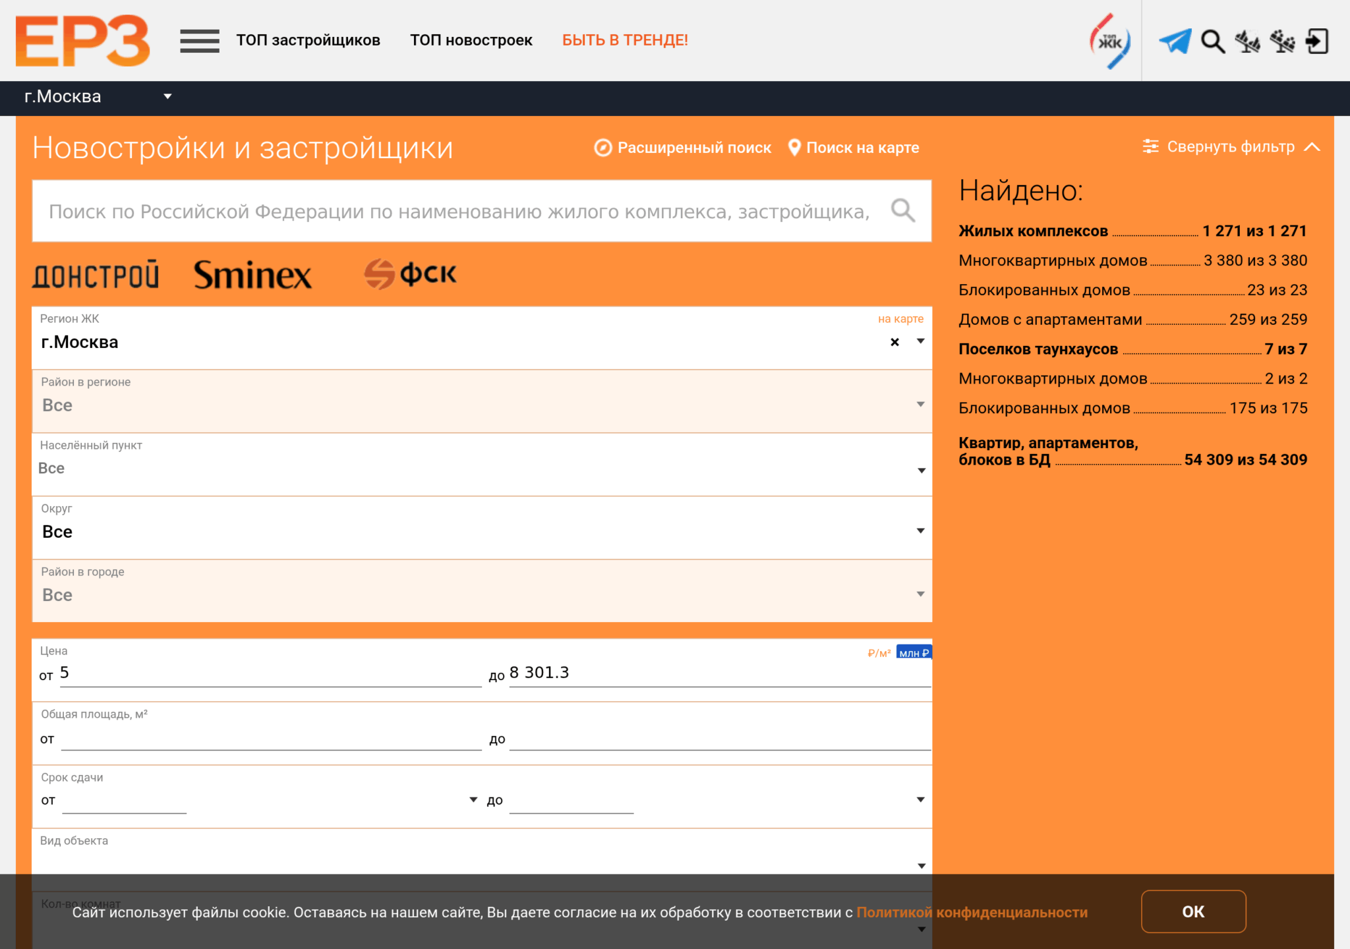
Task: Click the Цена 'до' input field
Action: click(720, 674)
